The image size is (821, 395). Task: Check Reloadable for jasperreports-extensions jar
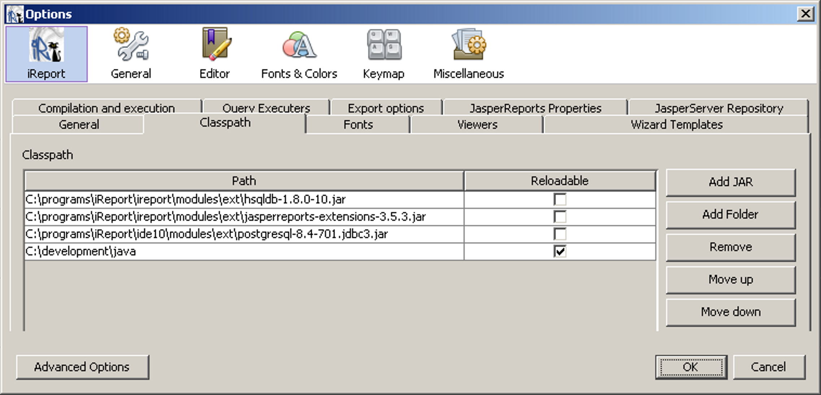560,217
